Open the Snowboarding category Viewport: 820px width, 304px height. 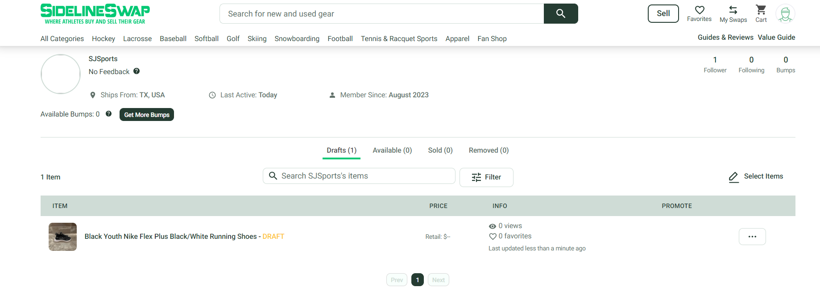[297, 39]
